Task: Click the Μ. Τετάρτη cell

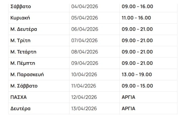Action: (x=23, y=52)
